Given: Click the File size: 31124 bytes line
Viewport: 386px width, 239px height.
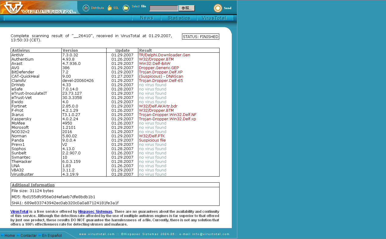Looking at the screenshot, I should point(33,191).
